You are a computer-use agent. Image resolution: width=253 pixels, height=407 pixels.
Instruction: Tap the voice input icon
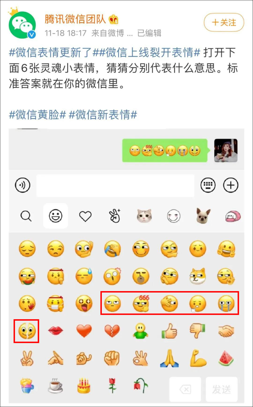coord(22,185)
